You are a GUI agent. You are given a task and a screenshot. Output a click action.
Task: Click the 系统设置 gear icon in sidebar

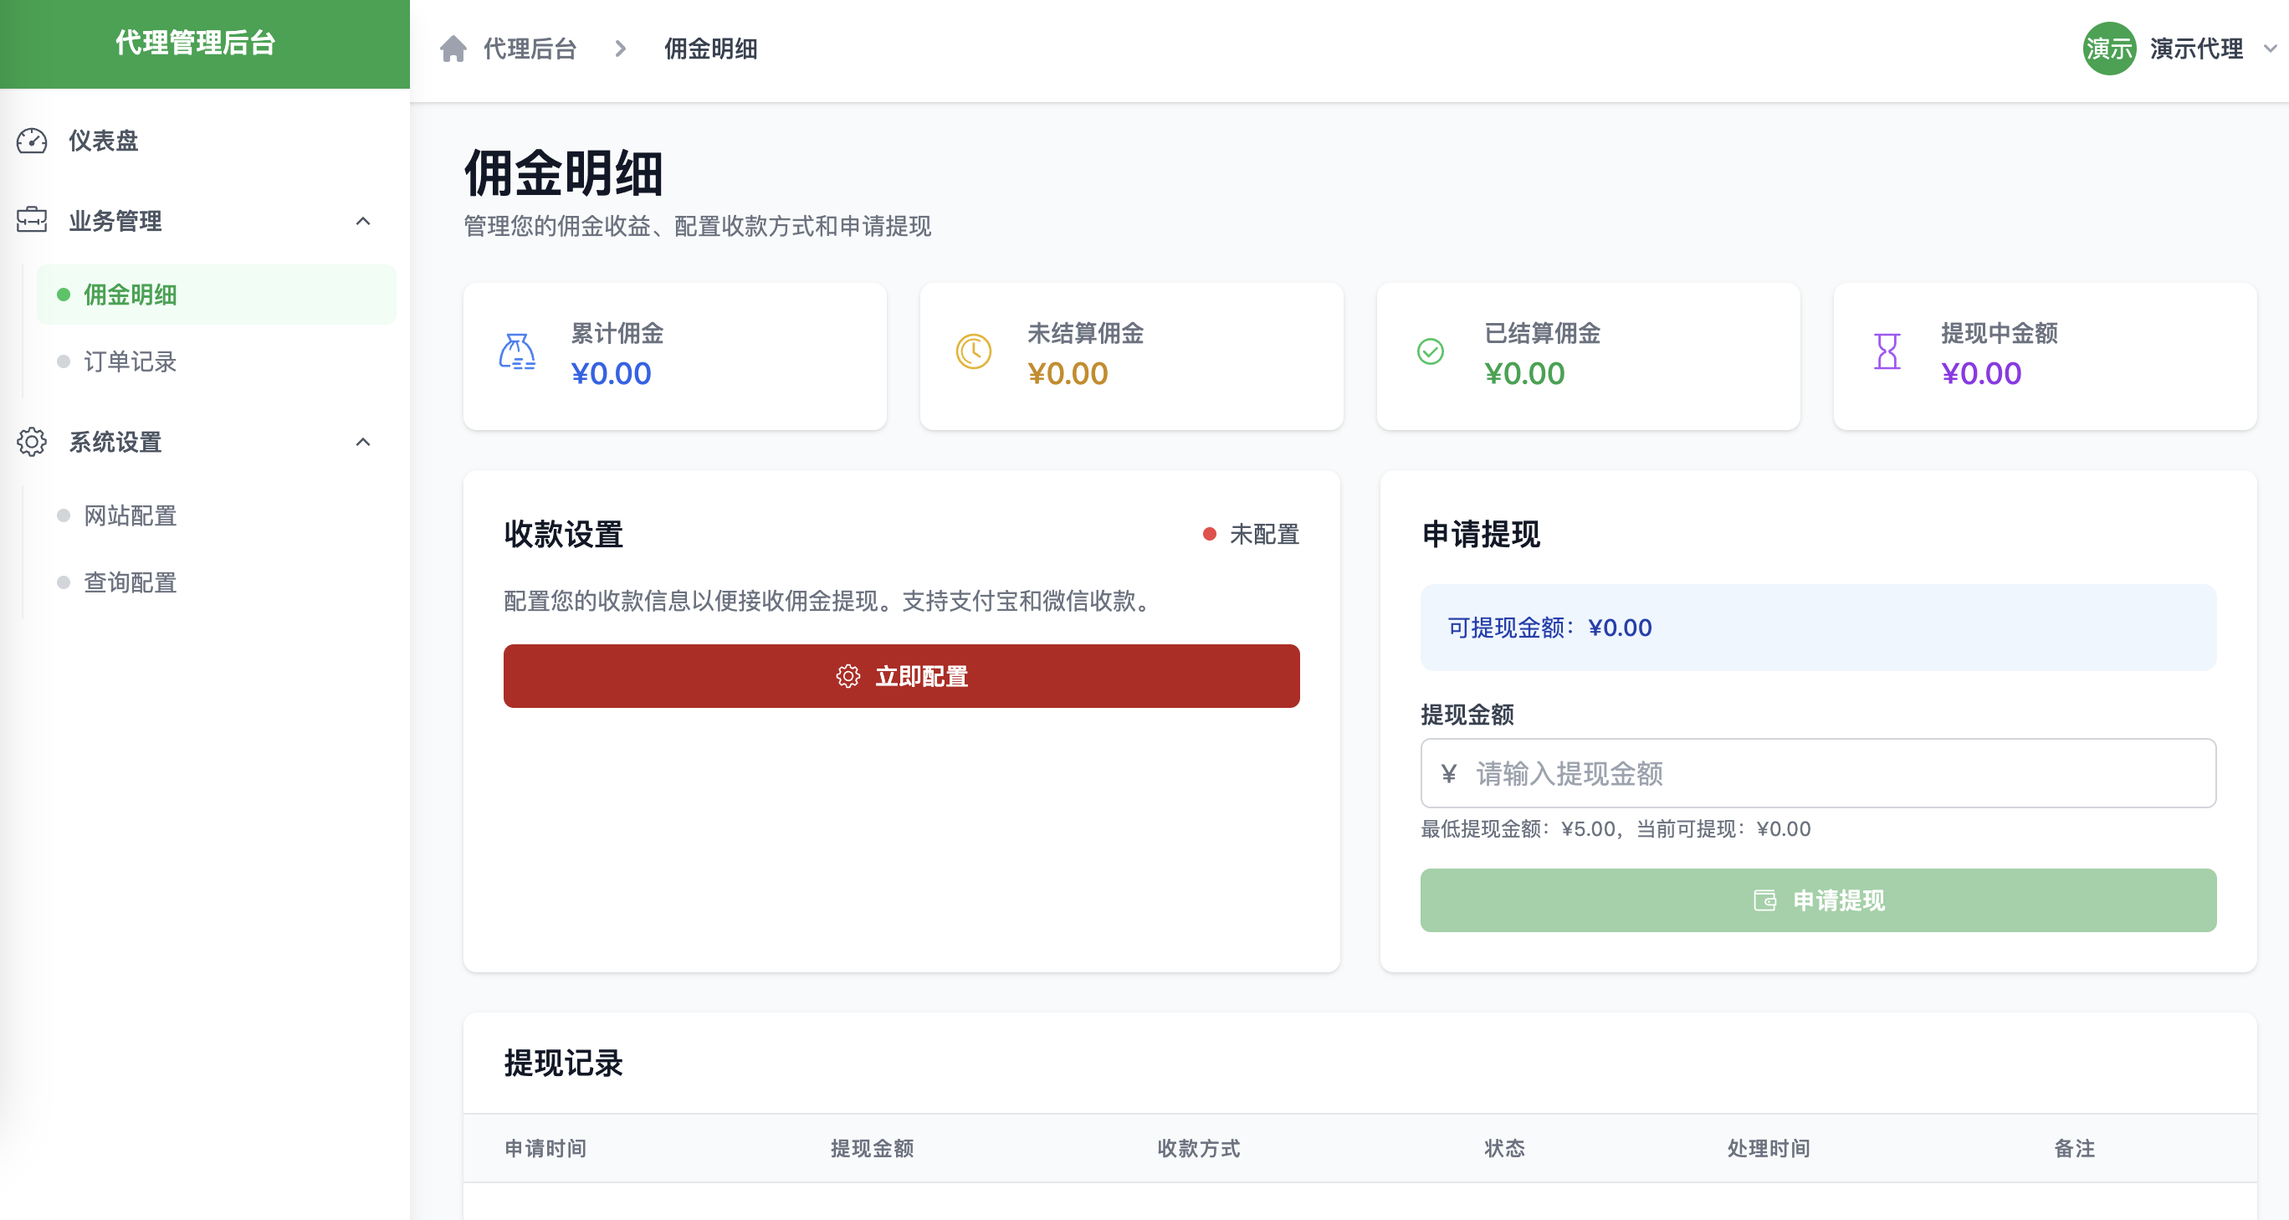32,442
